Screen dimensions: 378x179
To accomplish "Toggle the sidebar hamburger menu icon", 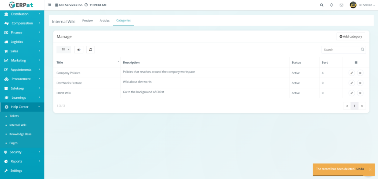I will pyautogui.click(x=49, y=5).
